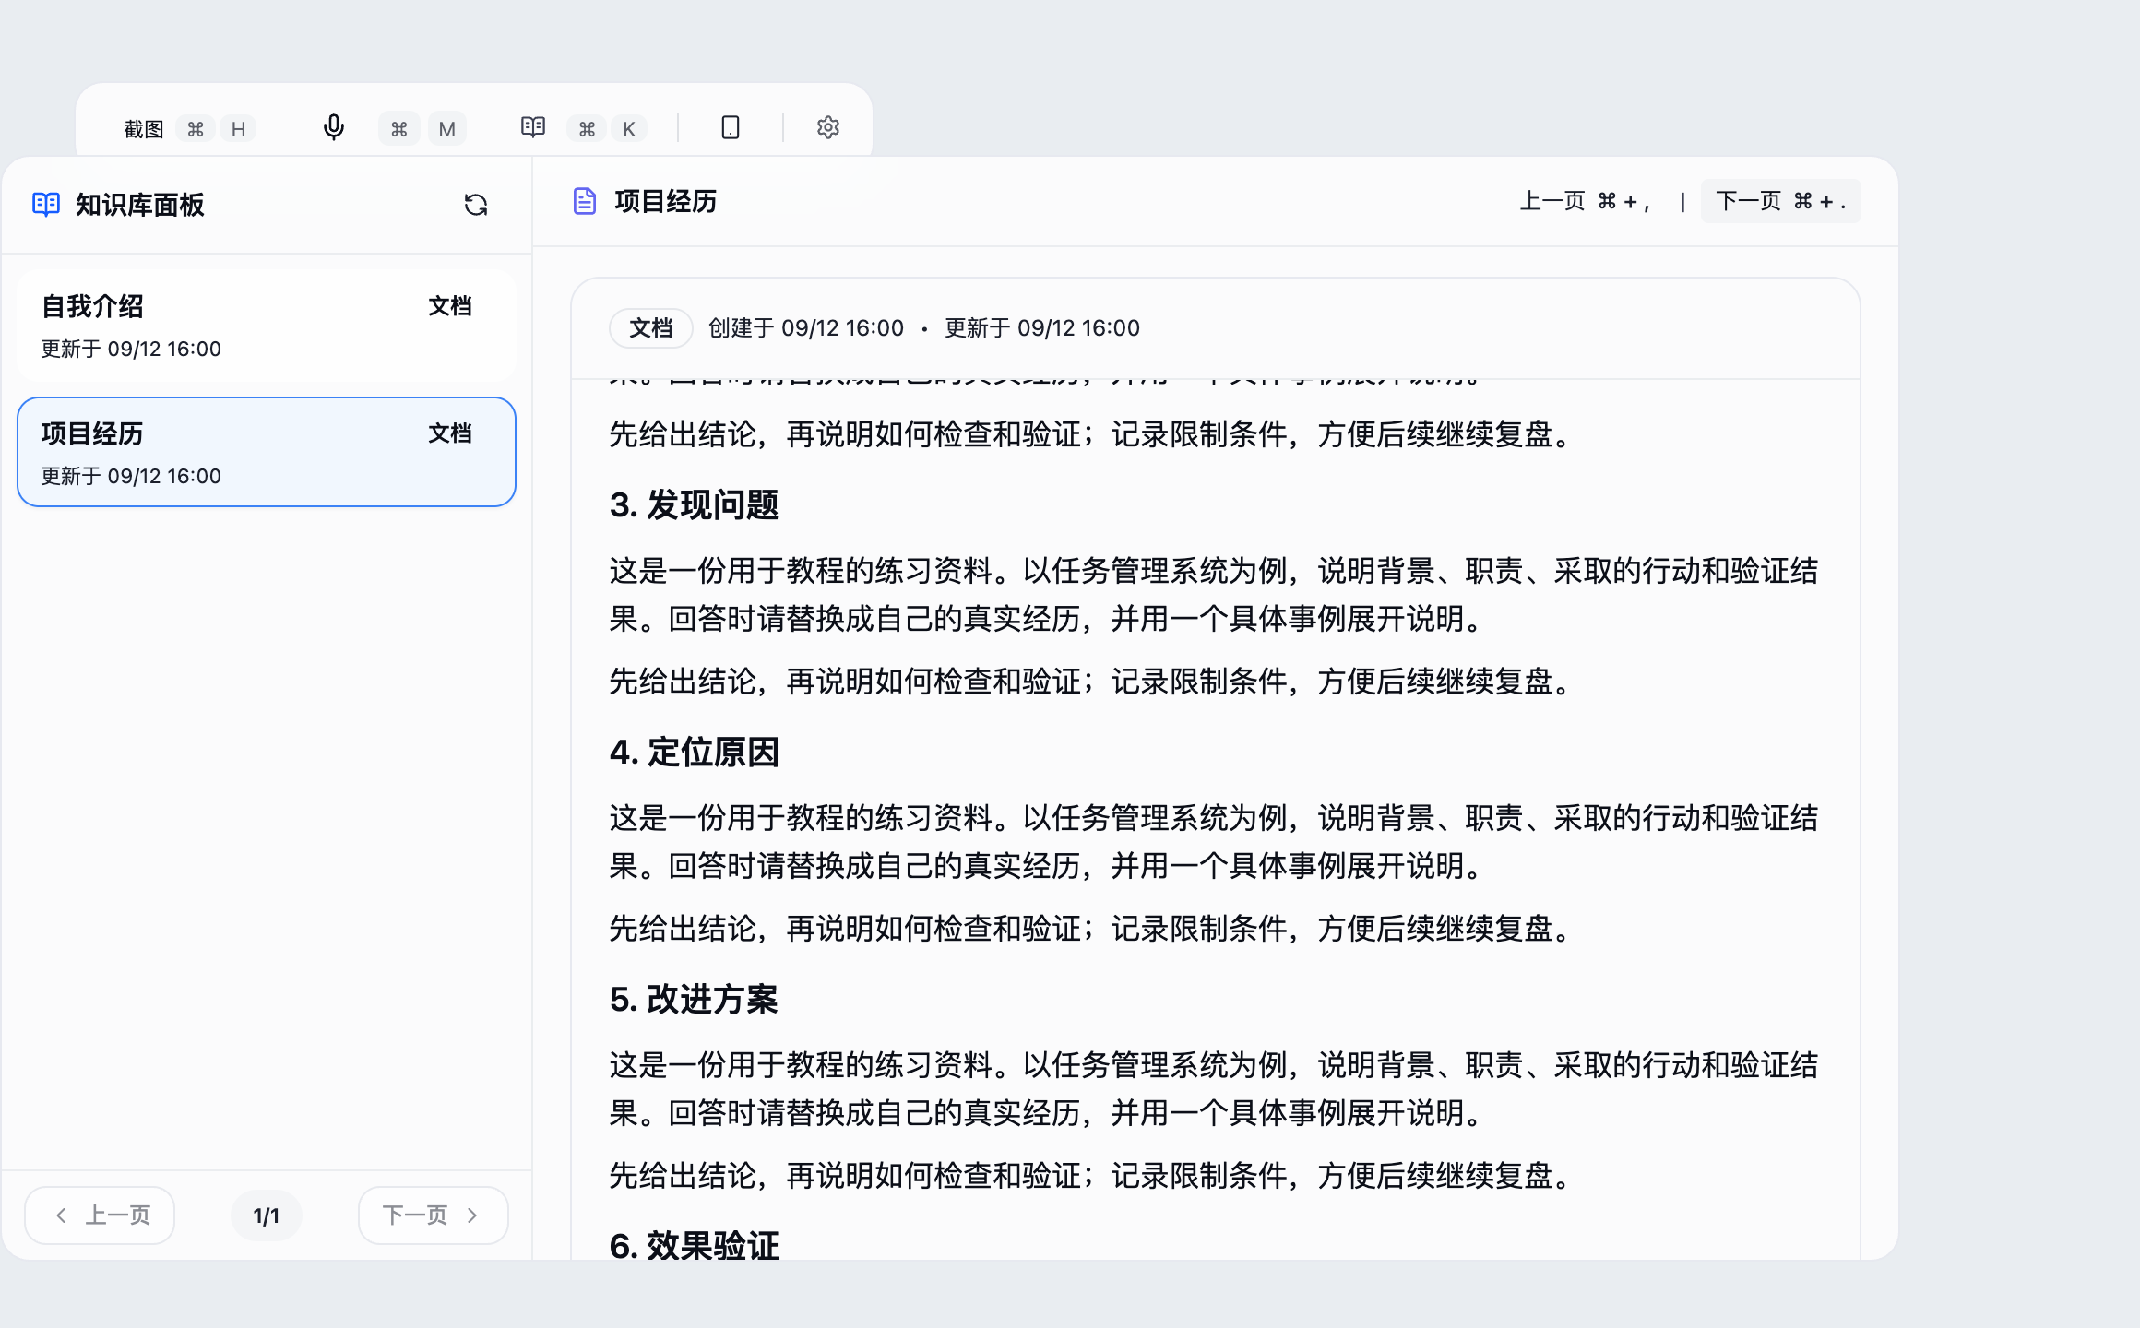Click 更新于 timestamp under 自我介绍
Screen dimensions: 2140x1328
[131, 349]
